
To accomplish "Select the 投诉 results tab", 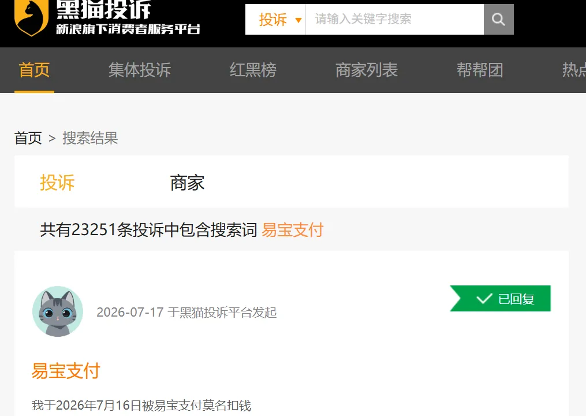I will point(57,183).
